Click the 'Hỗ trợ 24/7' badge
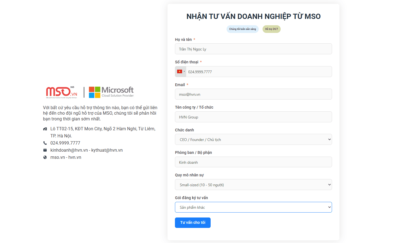 [x=271, y=29]
